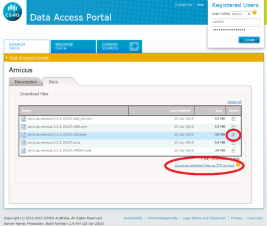Click the 35 MB size value

pos(220,135)
